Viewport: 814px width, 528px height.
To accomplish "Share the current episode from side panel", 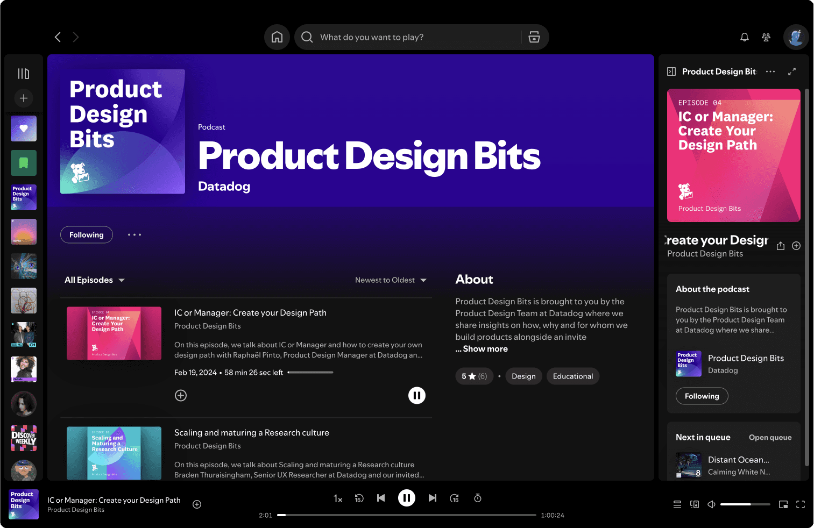I will point(781,246).
